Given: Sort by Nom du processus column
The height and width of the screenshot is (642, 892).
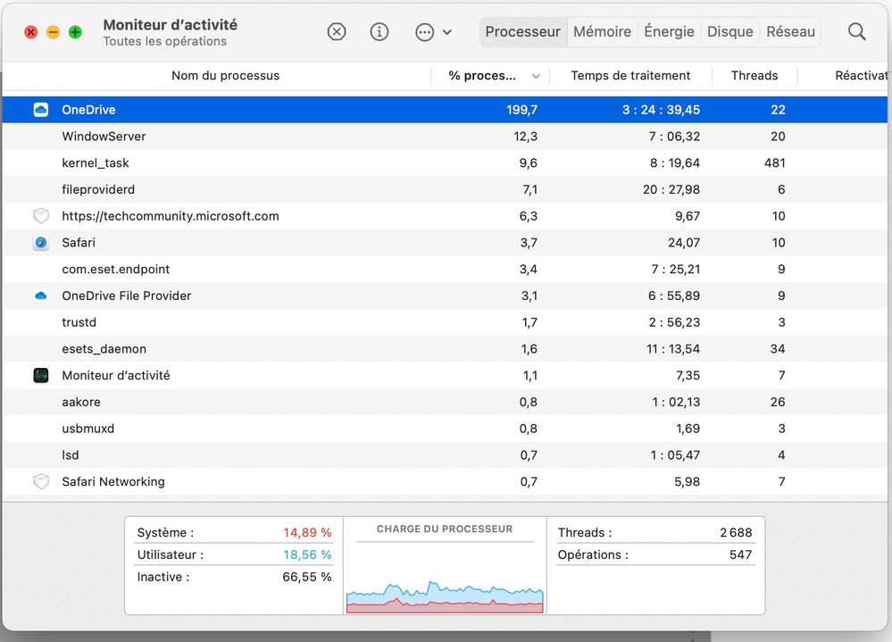Looking at the screenshot, I should 225,76.
